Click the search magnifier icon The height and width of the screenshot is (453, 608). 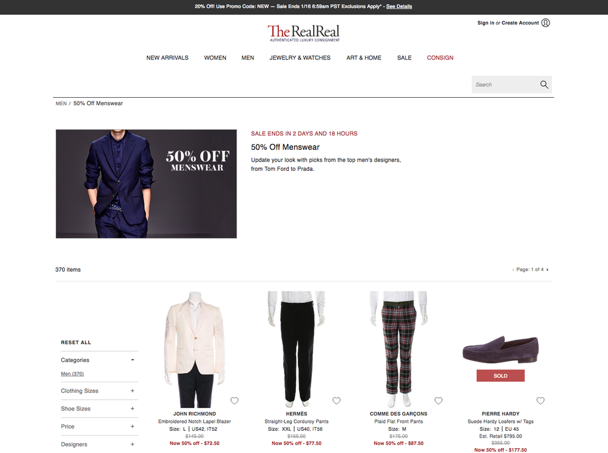[x=544, y=85]
